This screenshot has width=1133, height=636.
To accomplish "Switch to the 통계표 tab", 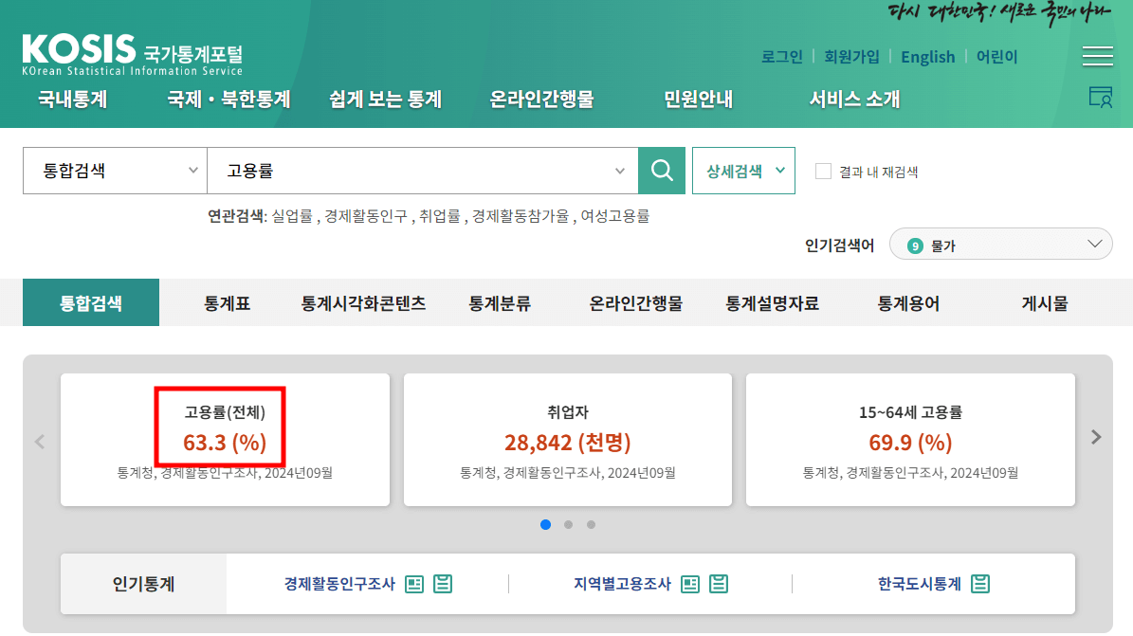I will click(226, 301).
